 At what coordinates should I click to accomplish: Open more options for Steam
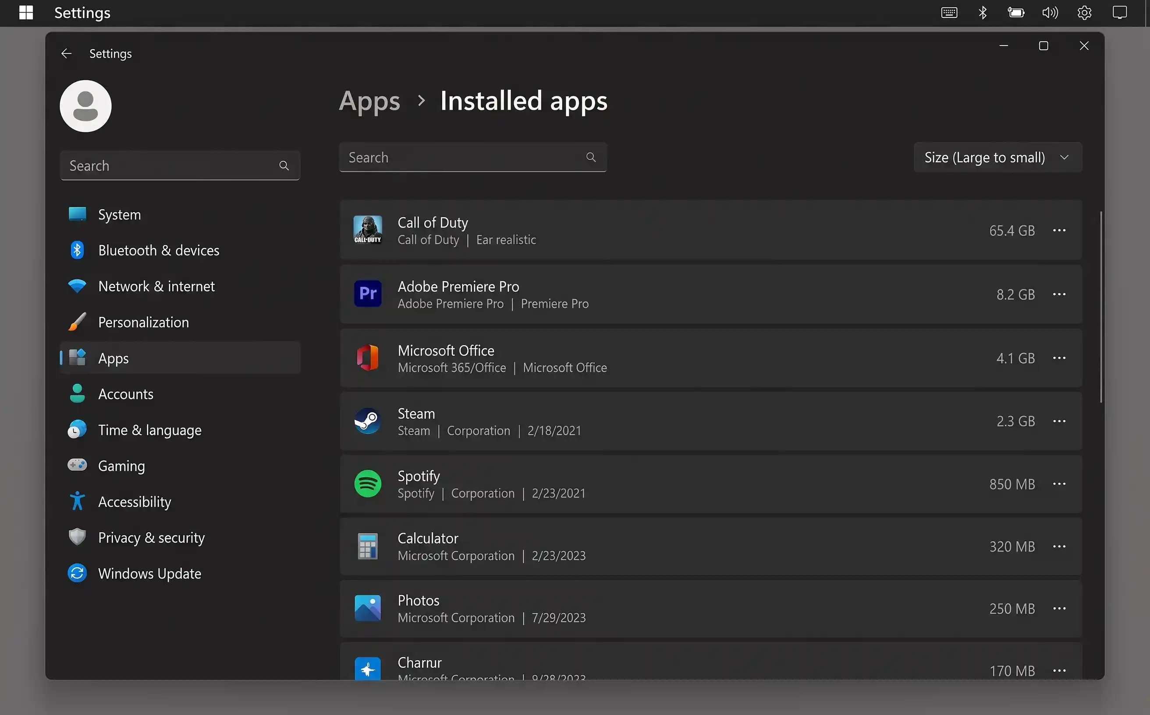pos(1059,421)
